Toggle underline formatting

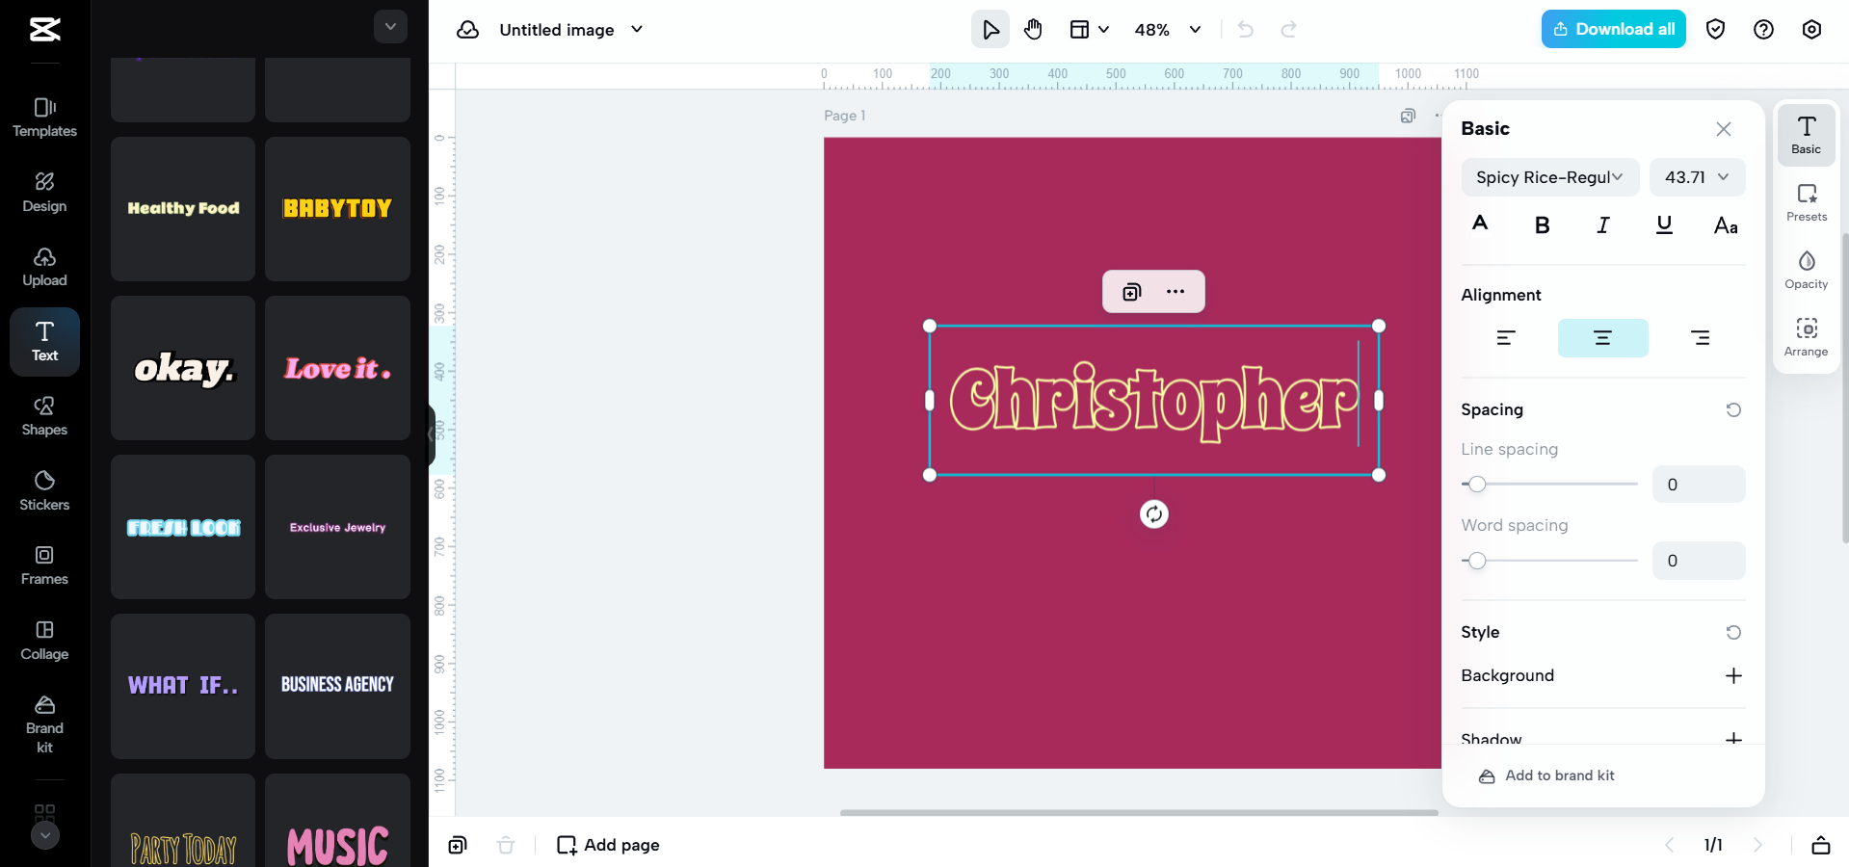pyautogui.click(x=1664, y=225)
